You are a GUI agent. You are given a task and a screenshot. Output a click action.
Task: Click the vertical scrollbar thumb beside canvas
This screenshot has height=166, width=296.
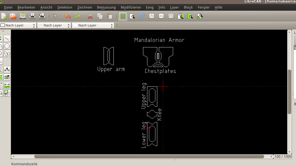[x=289, y=92]
